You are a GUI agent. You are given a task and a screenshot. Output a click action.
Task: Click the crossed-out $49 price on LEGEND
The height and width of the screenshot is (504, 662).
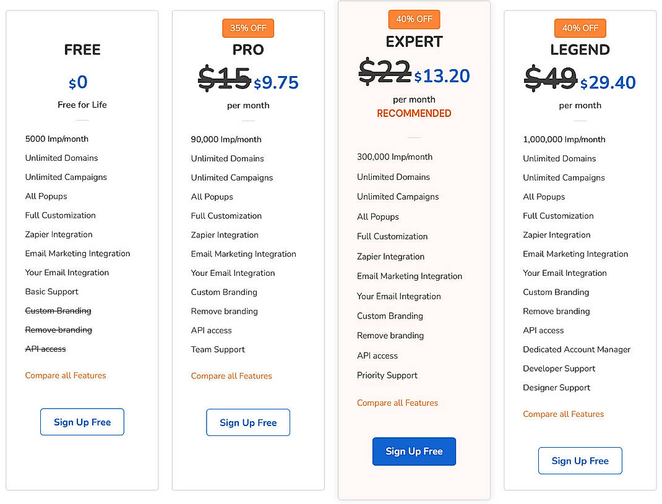click(x=551, y=80)
